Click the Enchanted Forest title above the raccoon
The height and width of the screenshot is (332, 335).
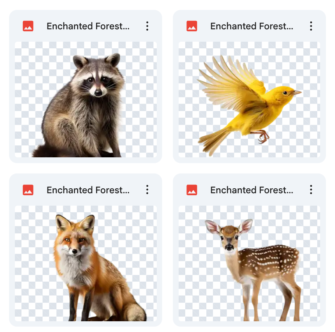pyautogui.click(x=88, y=26)
